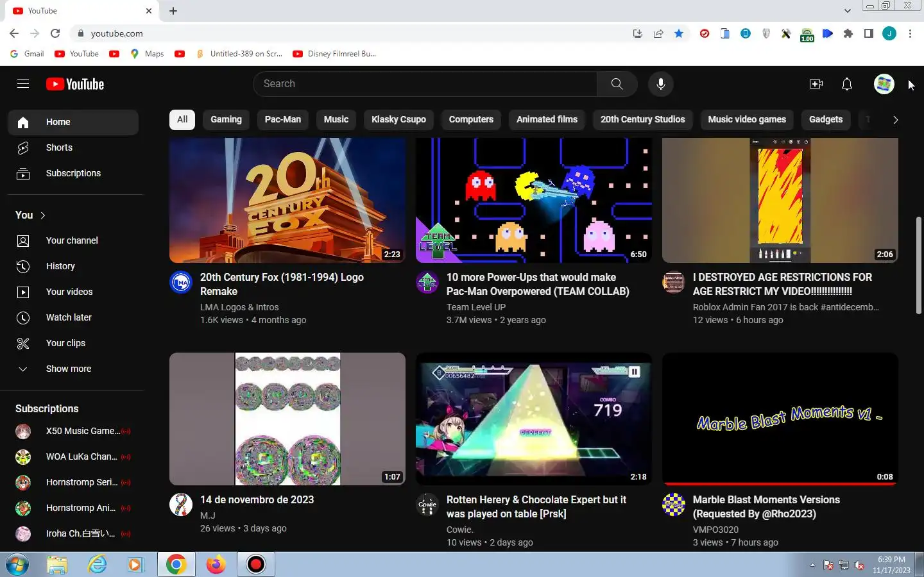Play the Marble Blast Moments thumbnail
The width and height of the screenshot is (924, 577).
coord(780,419)
